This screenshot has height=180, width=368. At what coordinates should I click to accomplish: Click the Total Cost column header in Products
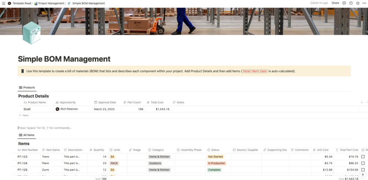(155, 102)
